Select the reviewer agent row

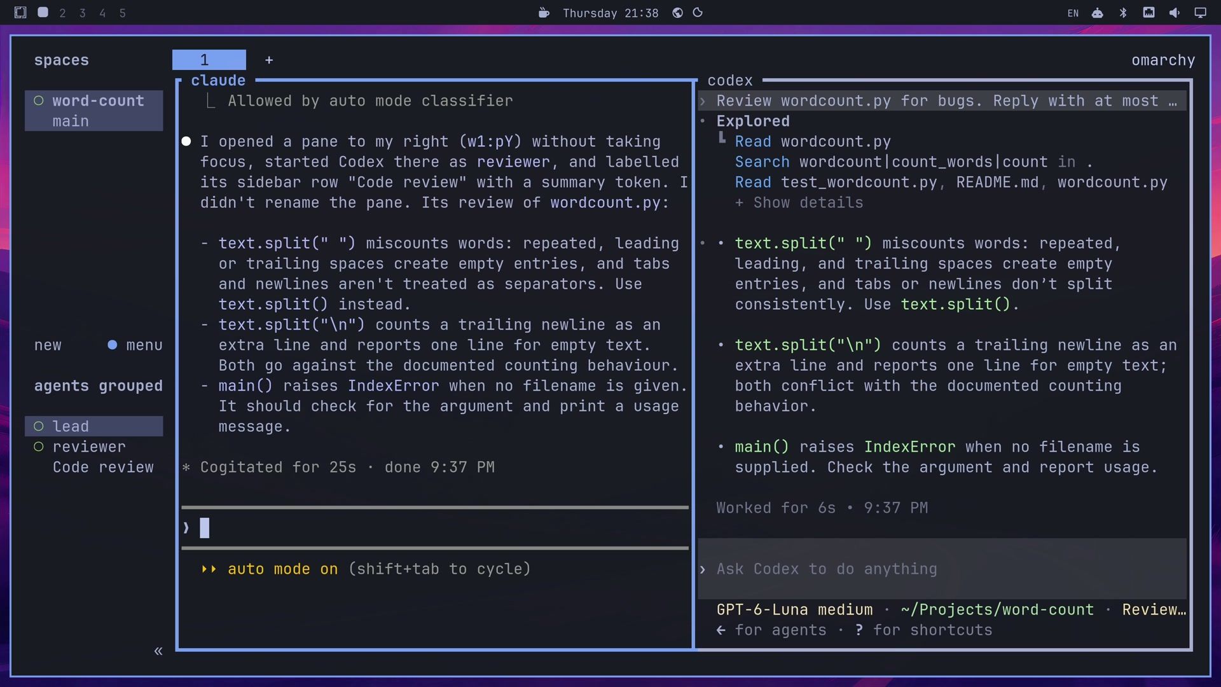94,447
